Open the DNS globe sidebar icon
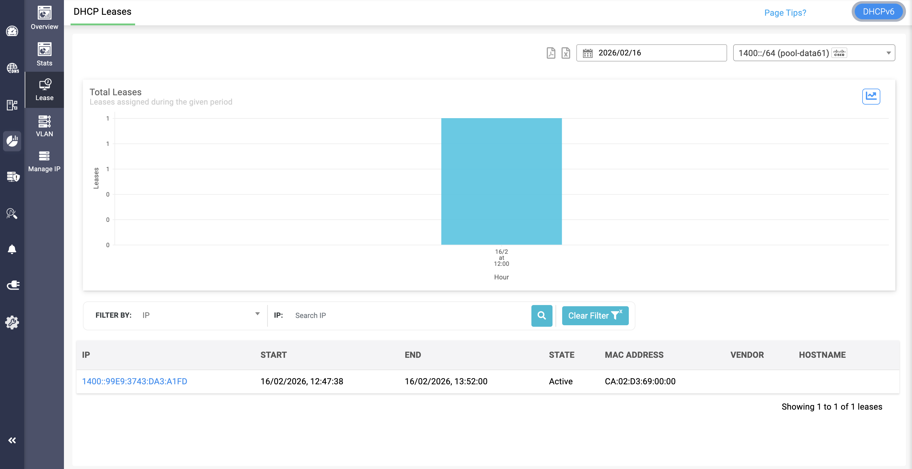912x469 pixels. click(12, 68)
